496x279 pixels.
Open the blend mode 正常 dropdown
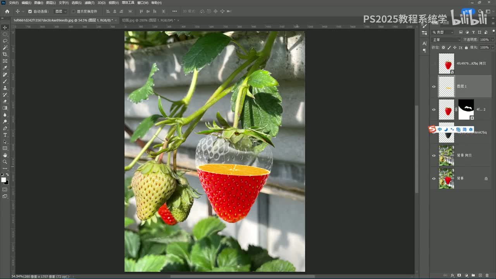tap(446, 40)
